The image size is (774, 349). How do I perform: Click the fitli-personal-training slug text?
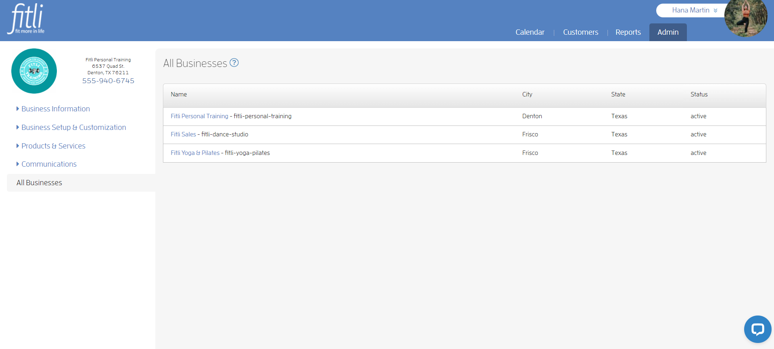(263, 116)
